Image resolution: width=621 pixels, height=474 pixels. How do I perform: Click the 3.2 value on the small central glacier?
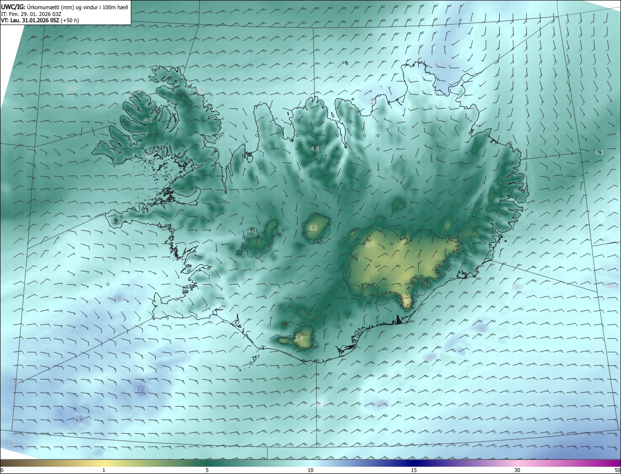[x=313, y=228]
